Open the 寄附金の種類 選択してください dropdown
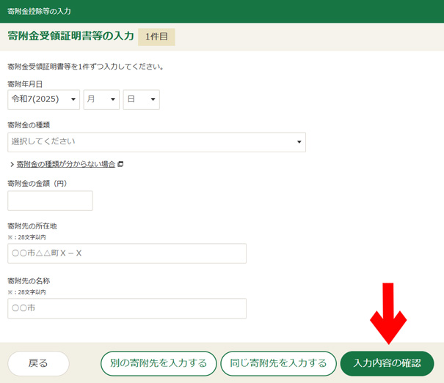 point(156,142)
